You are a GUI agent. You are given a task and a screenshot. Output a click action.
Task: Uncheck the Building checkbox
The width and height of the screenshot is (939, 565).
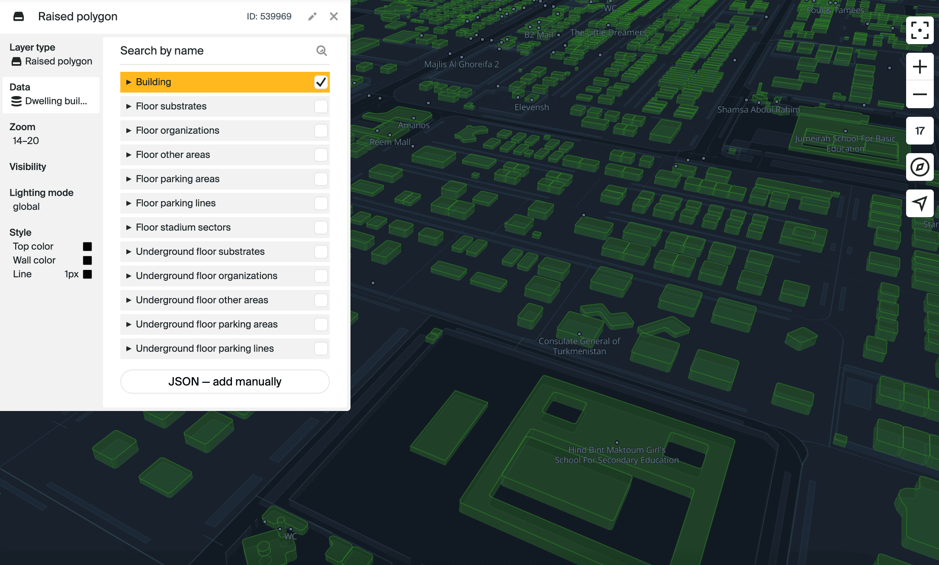pos(321,82)
